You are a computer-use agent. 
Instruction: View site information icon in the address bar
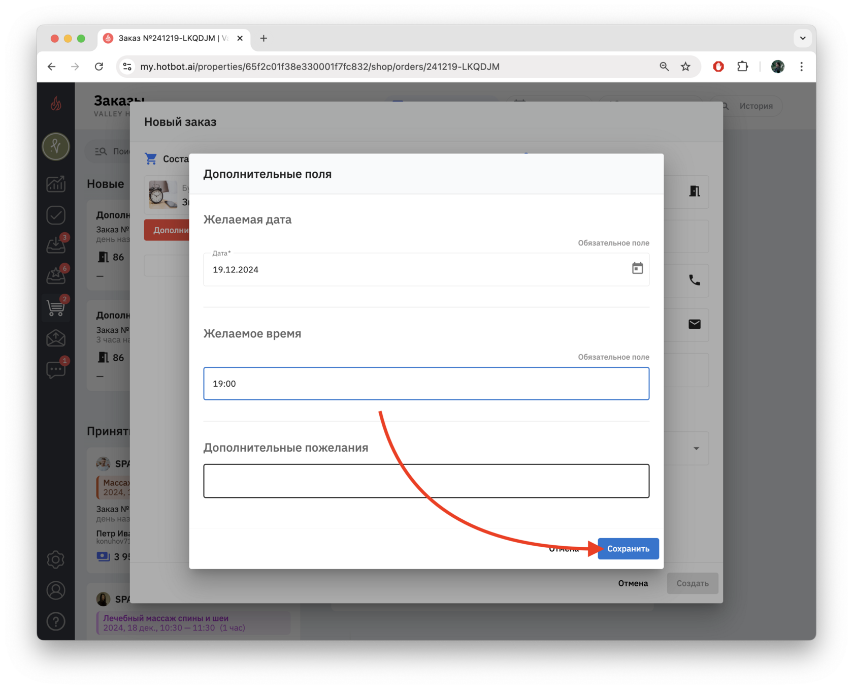point(127,67)
